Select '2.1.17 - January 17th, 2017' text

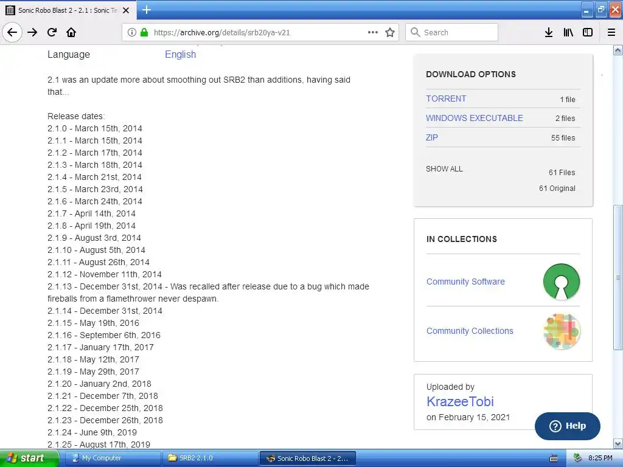coord(100,347)
